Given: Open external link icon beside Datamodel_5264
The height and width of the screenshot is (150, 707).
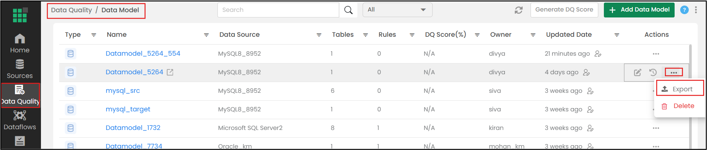Looking at the screenshot, I should [170, 72].
